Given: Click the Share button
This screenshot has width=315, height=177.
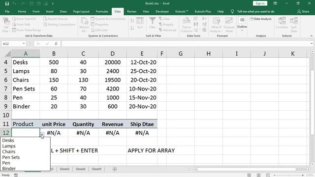Looking at the screenshot, I should point(303,11).
